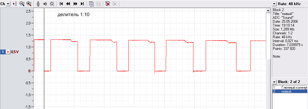The width and height of the screenshot is (308, 109).
Task: Click the chart scrollbar up arrow
Action: tap(268, 10)
